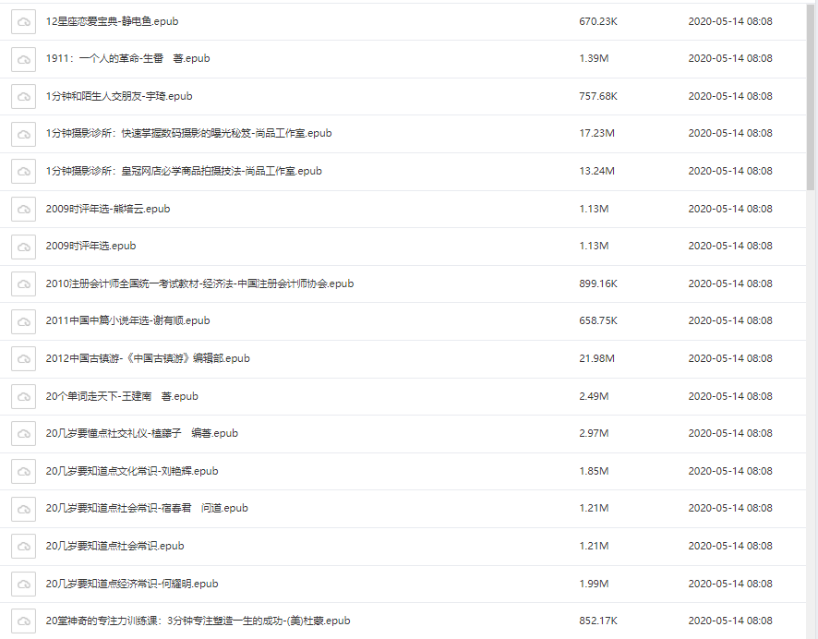Open 1分钟摄影诊所 皇冠网店必学商品拍摄技法 file
The height and width of the screenshot is (639, 818).
tap(184, 171)
